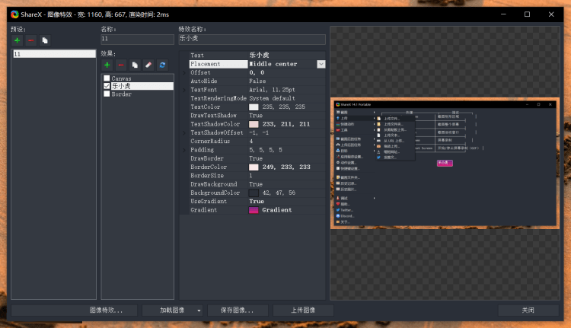
Task: Click the 名称 input field
Action: click(x=137, y=39)
